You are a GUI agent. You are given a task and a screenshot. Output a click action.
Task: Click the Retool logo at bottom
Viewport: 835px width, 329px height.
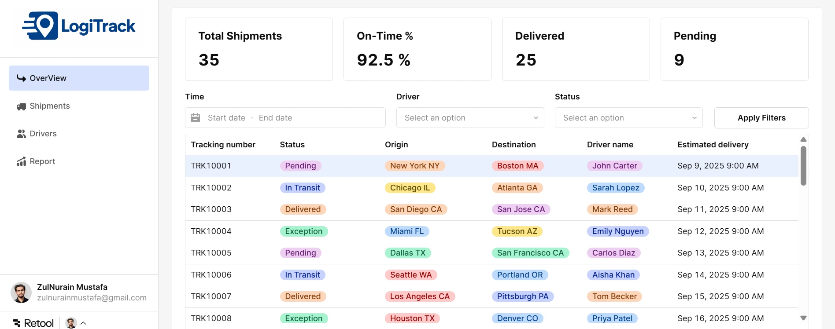[33, 323]
